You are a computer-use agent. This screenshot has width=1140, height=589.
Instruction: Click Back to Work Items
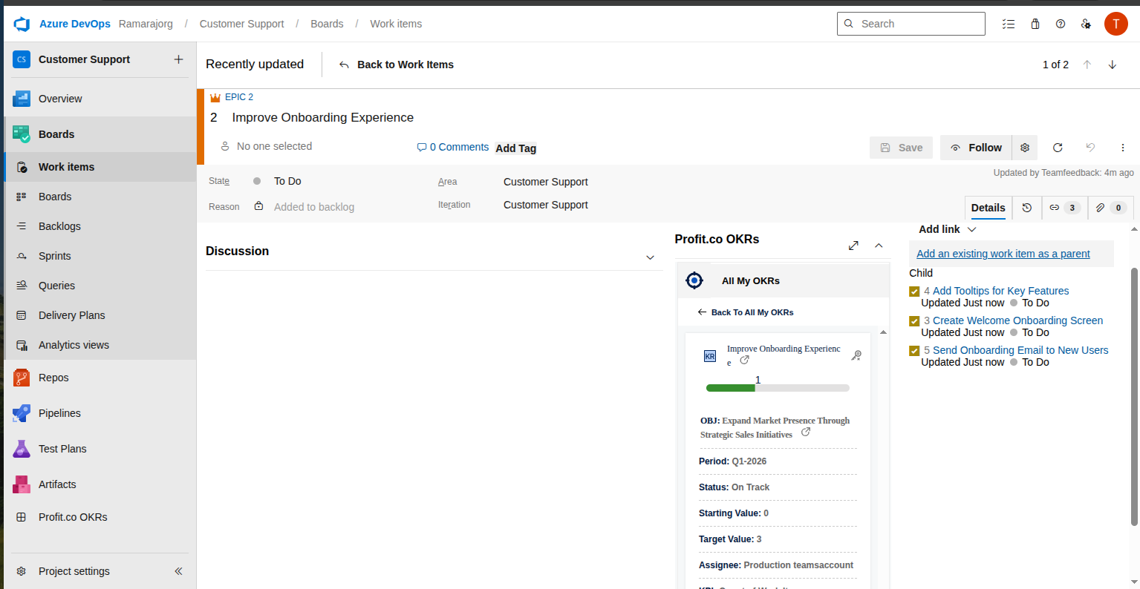pos(397,65)
